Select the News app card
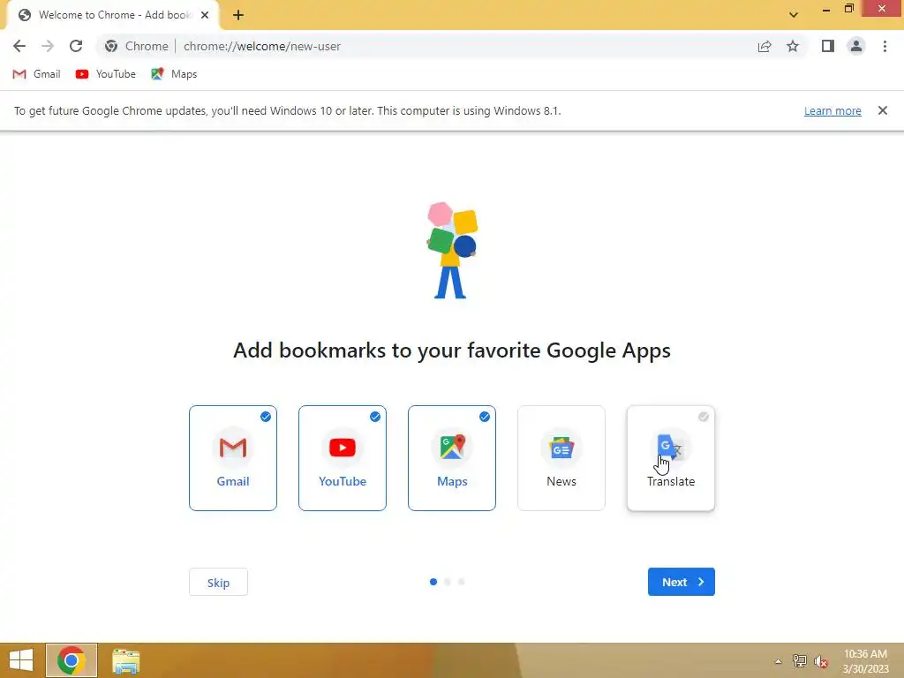Viewport: 904px width, 678px height. tap(561, 458)
